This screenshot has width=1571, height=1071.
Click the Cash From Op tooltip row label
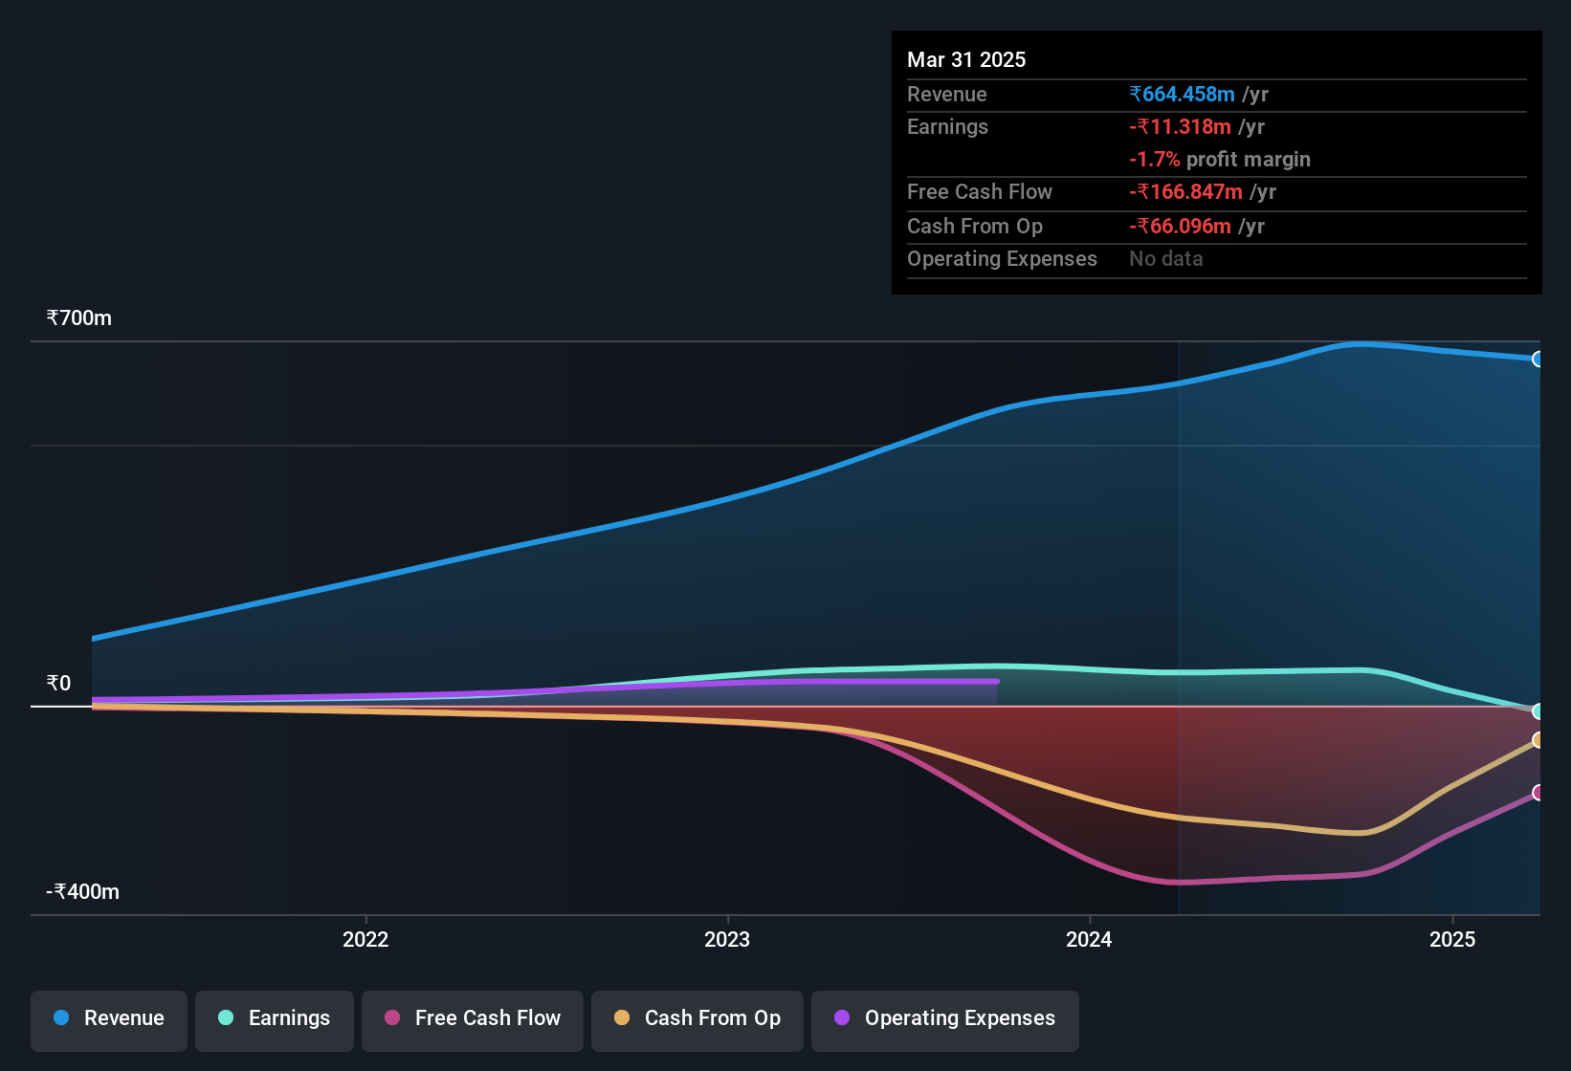click(975, 226)
